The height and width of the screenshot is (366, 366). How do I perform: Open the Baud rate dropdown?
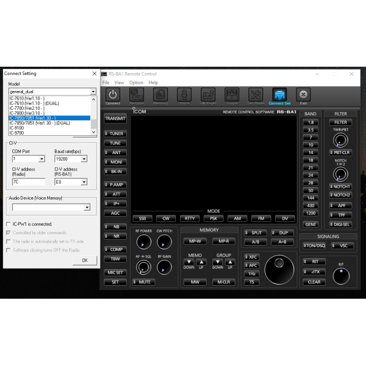84,159
